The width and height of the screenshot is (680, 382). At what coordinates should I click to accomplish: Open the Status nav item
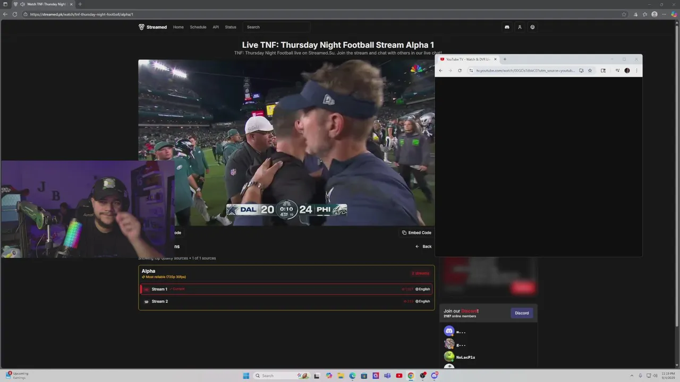coord(231,27)
